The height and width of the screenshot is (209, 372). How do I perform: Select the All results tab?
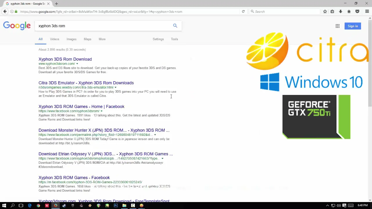coord(40,39)
